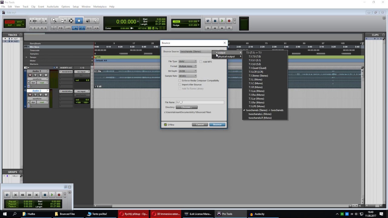
Task: Mute the Audio 2 track
Action: (x=46, y=95)
